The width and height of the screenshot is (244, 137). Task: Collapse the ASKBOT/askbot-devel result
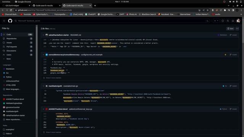43,109
